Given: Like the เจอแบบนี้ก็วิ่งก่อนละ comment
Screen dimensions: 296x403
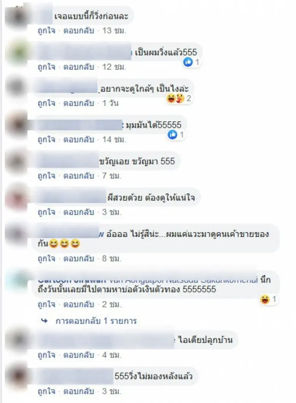Looking at the screenshot, I should pos(46,31).
